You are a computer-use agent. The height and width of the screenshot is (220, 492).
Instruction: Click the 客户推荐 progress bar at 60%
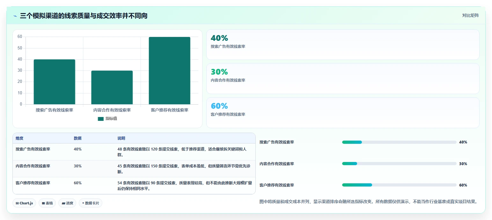coord(399,185)
